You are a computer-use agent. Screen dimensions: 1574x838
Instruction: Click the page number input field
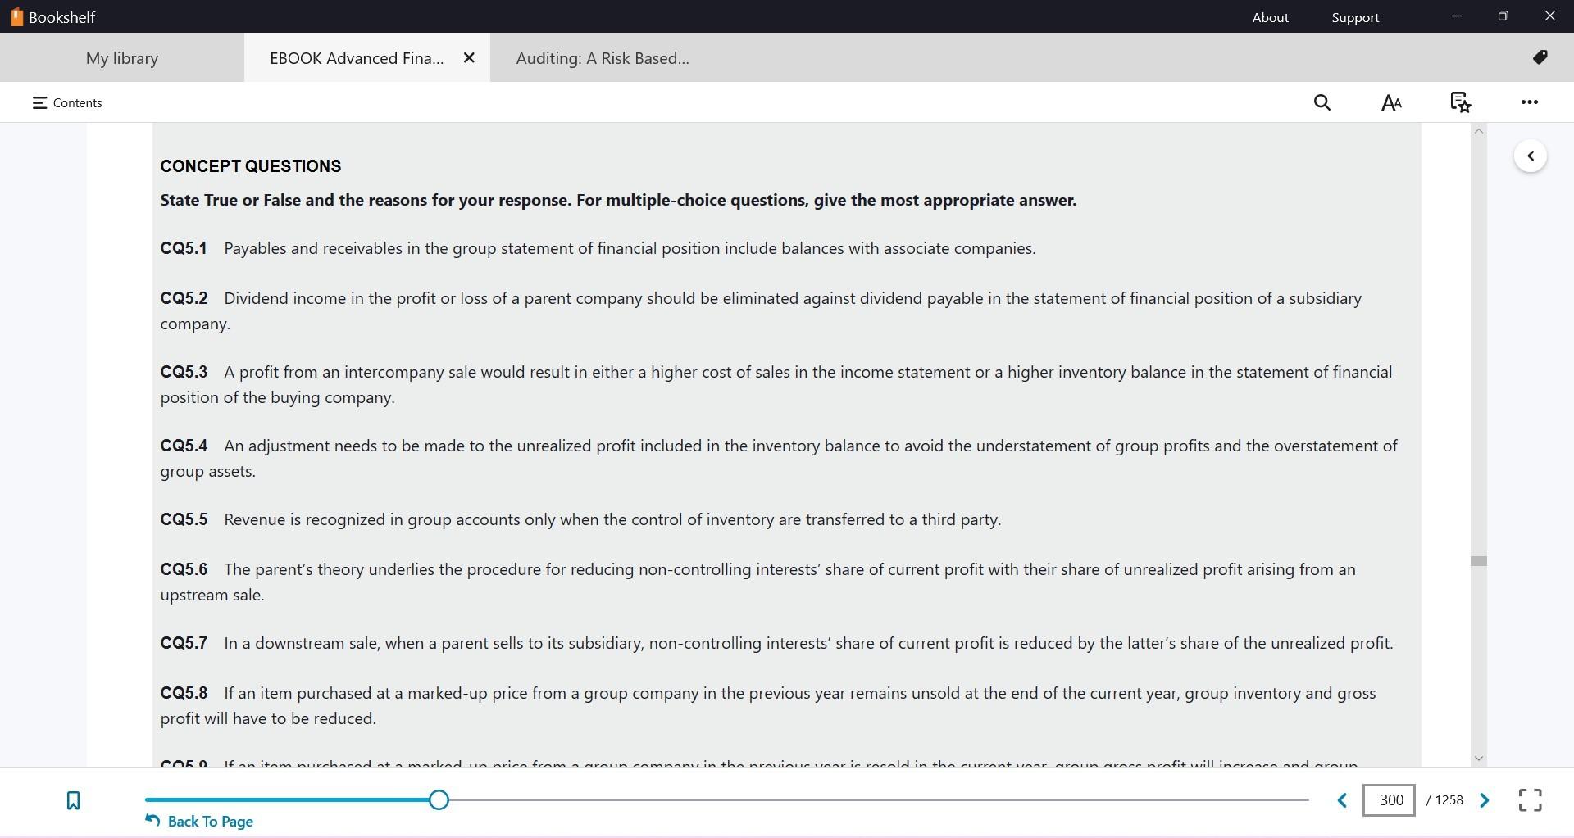pos(1390,800)
